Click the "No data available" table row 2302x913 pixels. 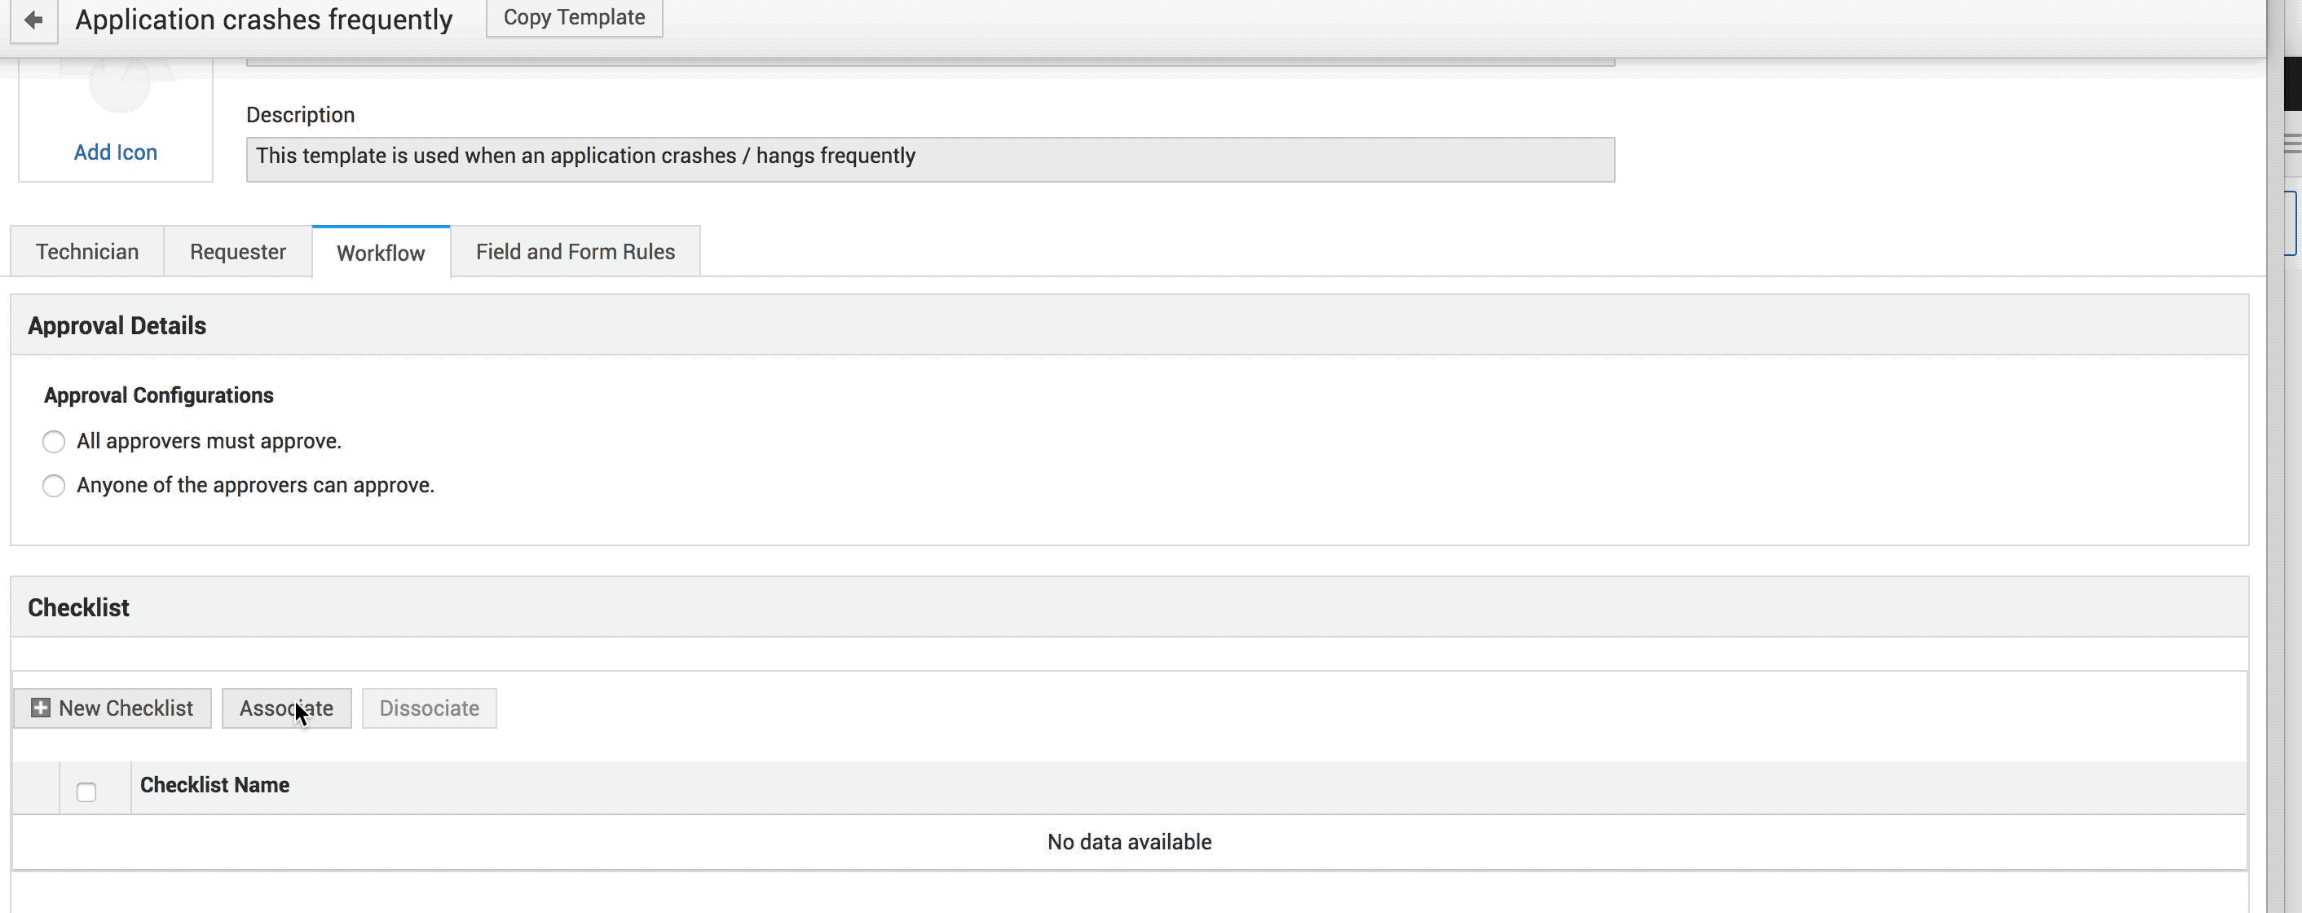click(x=1129, y=842)
